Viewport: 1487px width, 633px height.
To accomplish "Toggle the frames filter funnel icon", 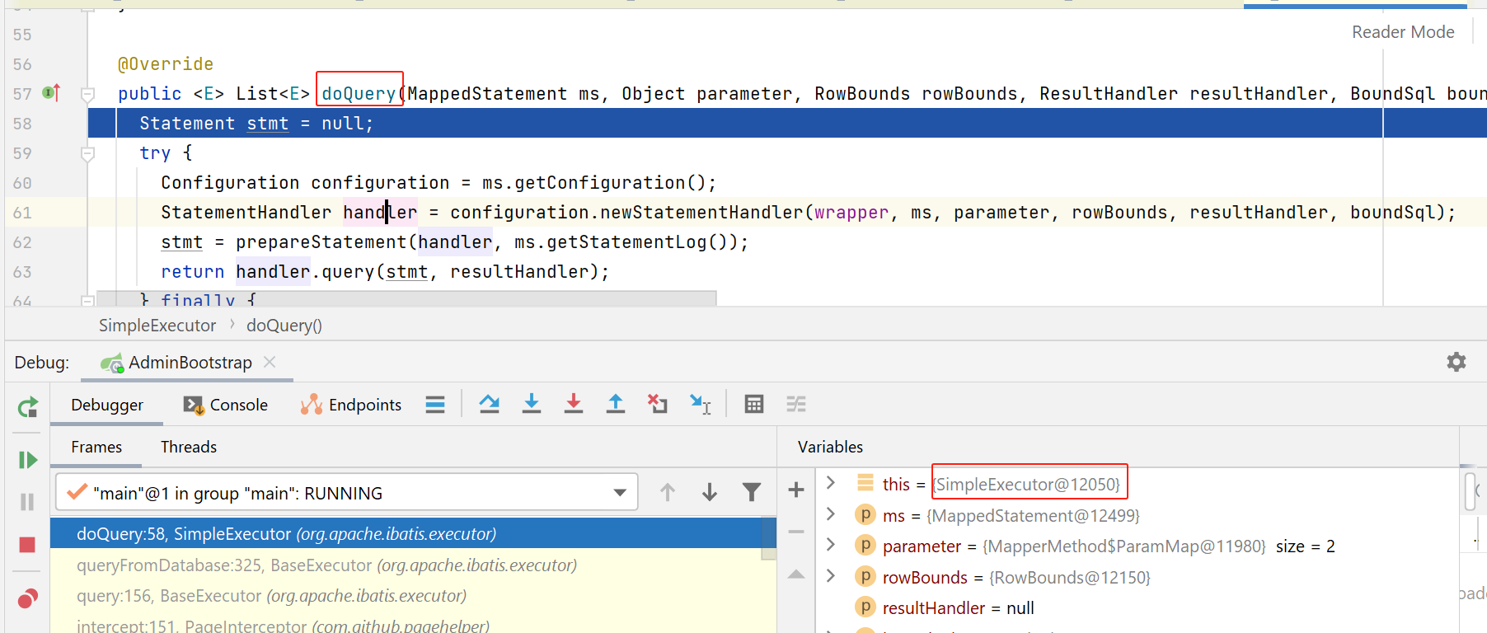I will tap(751, 493).
